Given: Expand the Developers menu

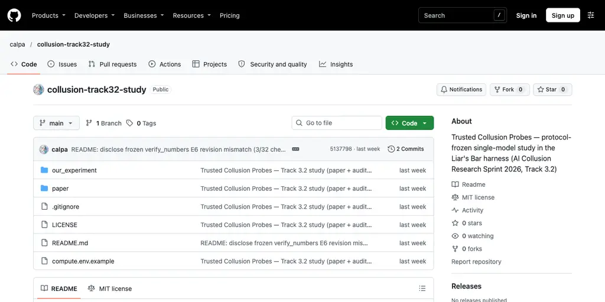Looking at the screenshot, I should pyautogui.click(x=95, y=15).
